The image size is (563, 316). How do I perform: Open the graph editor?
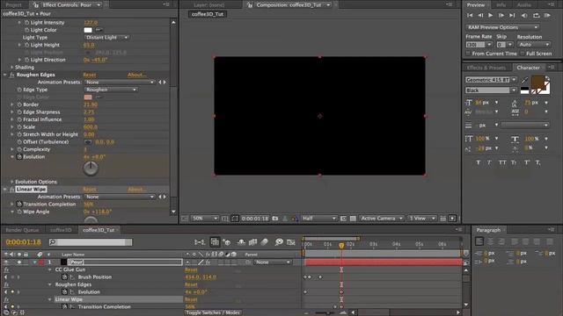(x=291, y=242)
